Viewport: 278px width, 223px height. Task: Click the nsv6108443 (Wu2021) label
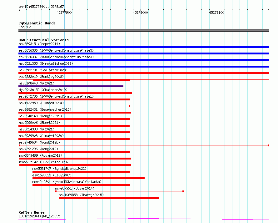tap(37, 83)
